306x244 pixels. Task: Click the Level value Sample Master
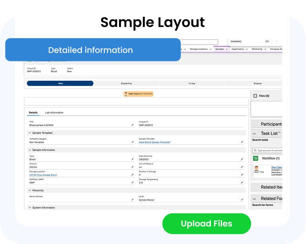146,200
